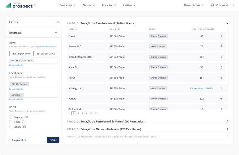Screen dimensions: 239x155
Task: Click Limpar seleção under Setor tags
Action: click(16, 65)
